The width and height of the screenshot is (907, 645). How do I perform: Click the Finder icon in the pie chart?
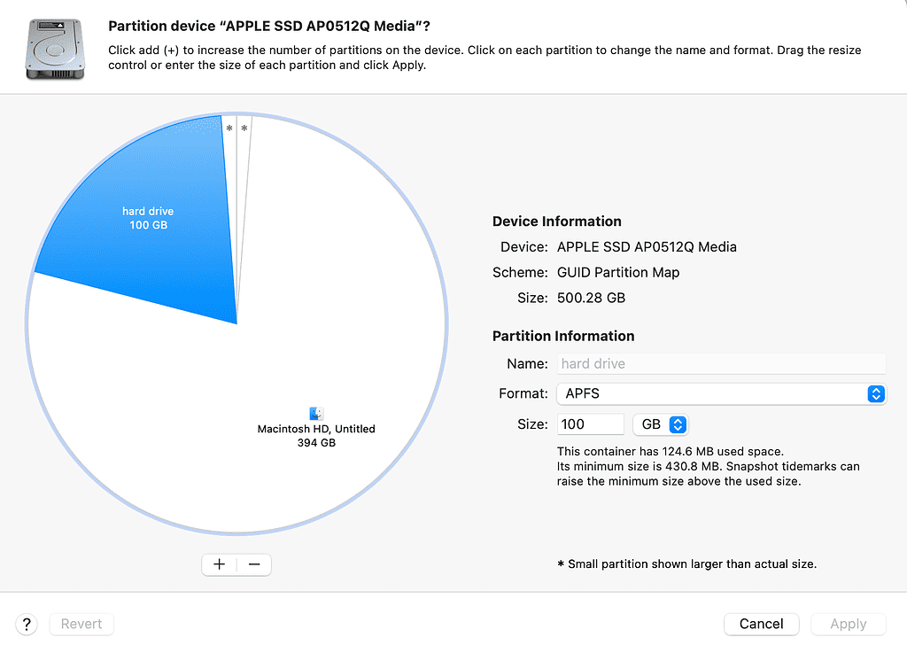click(316, 414)
